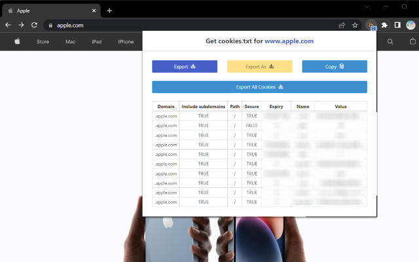Viewport: 419px width, 262px height.
Task: Click the Value column header
Action: point(340,106)
